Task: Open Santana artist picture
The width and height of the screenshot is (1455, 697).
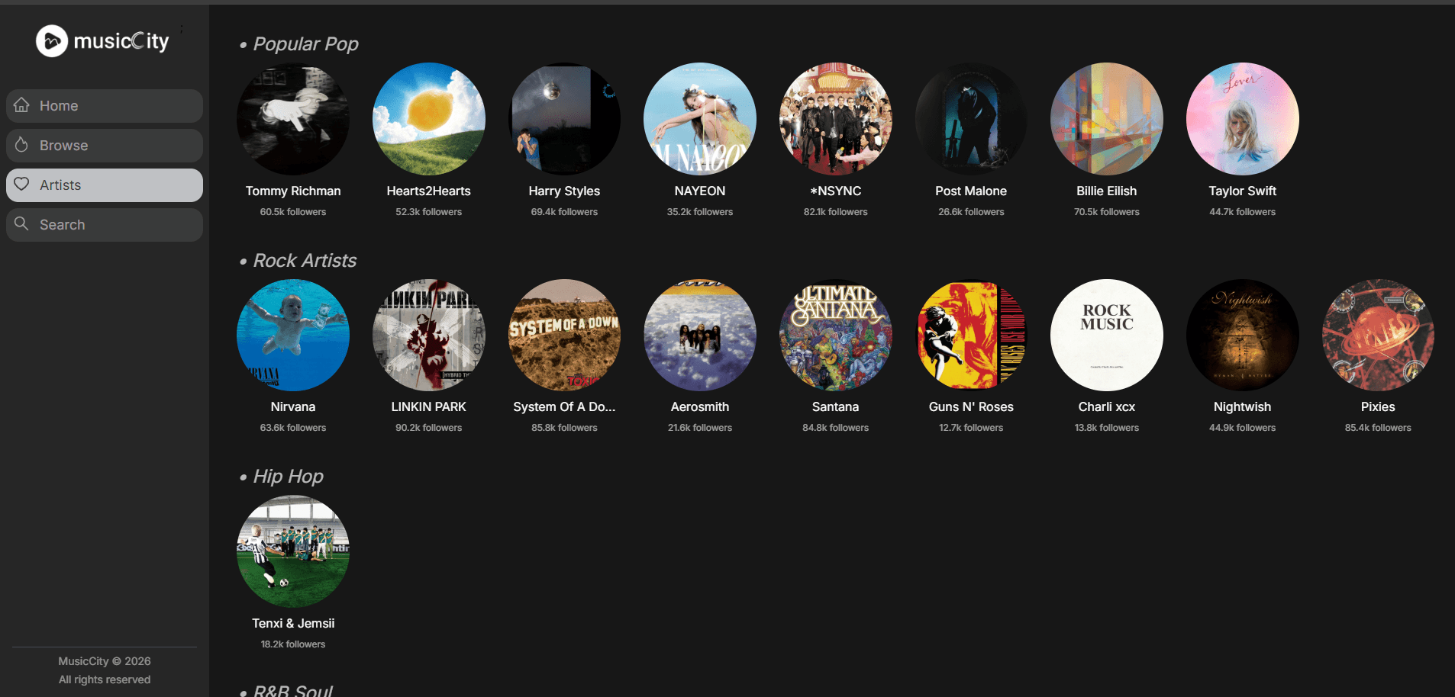Action: (836, 336)
